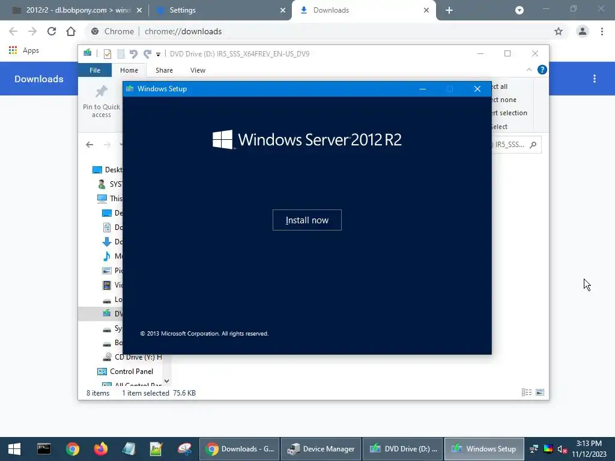Bookmark this page with the star icon
This screenshot has width=615, height=461.
[559, 31]
